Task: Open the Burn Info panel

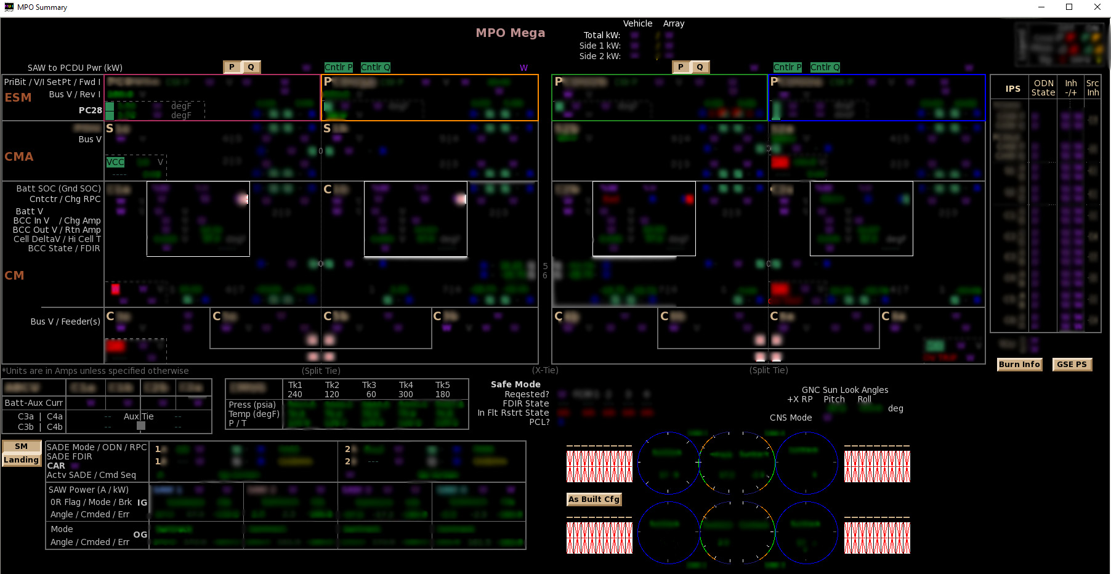Action: [1019, 365]
